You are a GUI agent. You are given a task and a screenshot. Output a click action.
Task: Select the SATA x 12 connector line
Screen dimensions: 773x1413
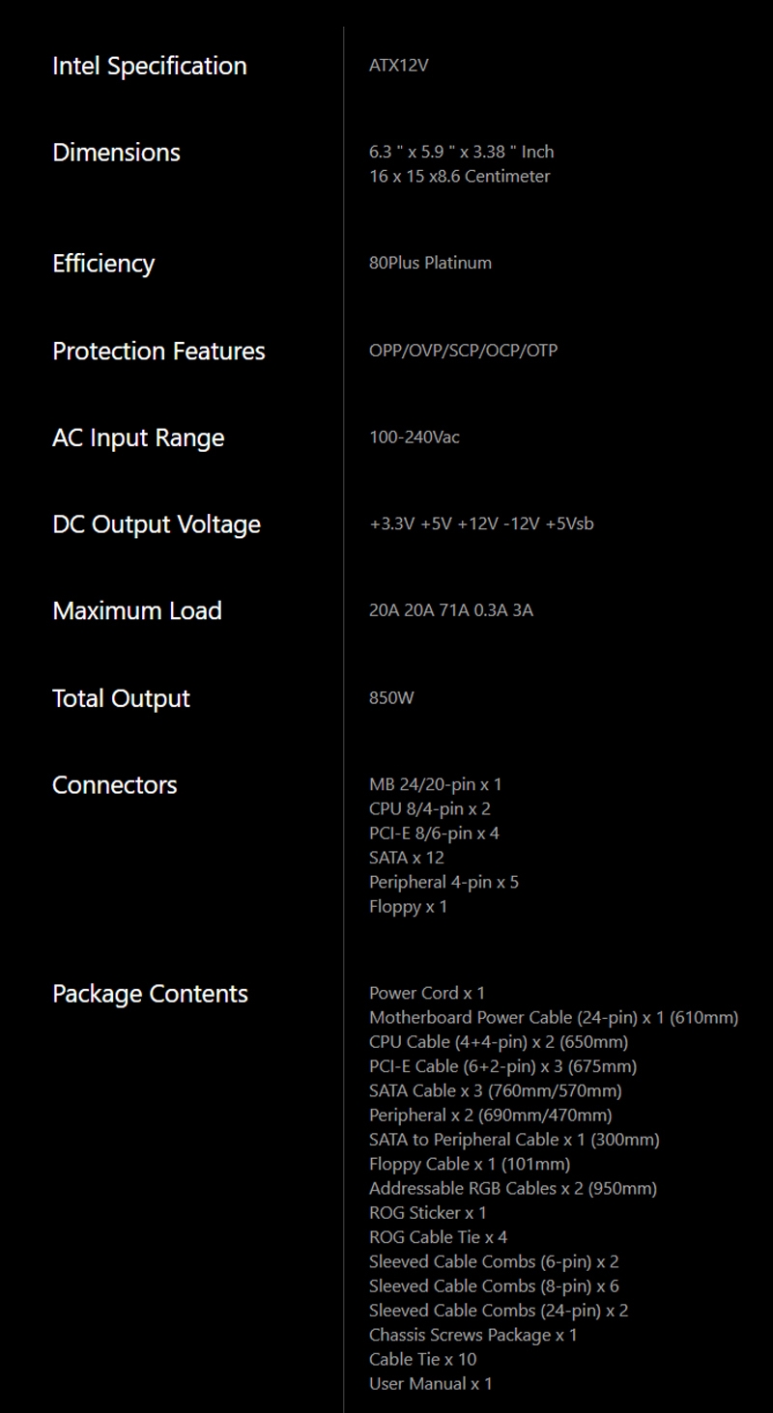coord(406,858)
